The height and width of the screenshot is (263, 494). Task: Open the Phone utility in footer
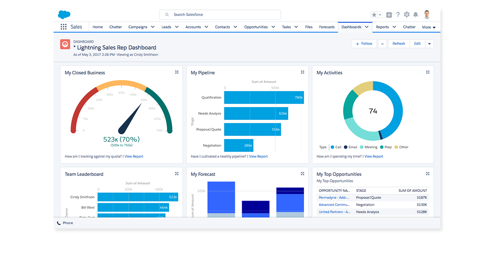(65, 223)
